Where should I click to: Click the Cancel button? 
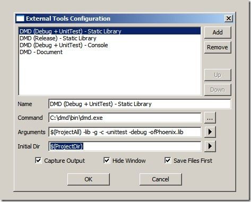(x=160, y=179)
